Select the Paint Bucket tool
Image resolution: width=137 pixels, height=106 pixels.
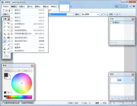pyautogui.click(x=5, y=37)
